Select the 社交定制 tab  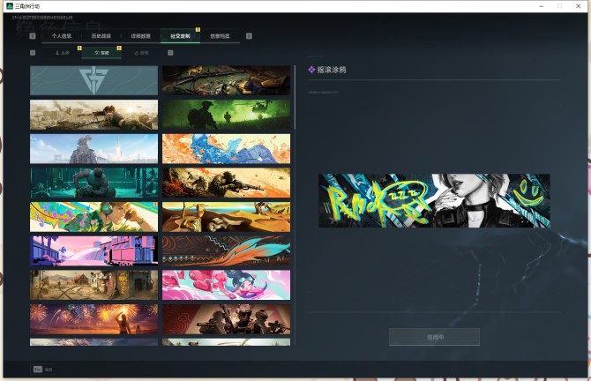180,36
